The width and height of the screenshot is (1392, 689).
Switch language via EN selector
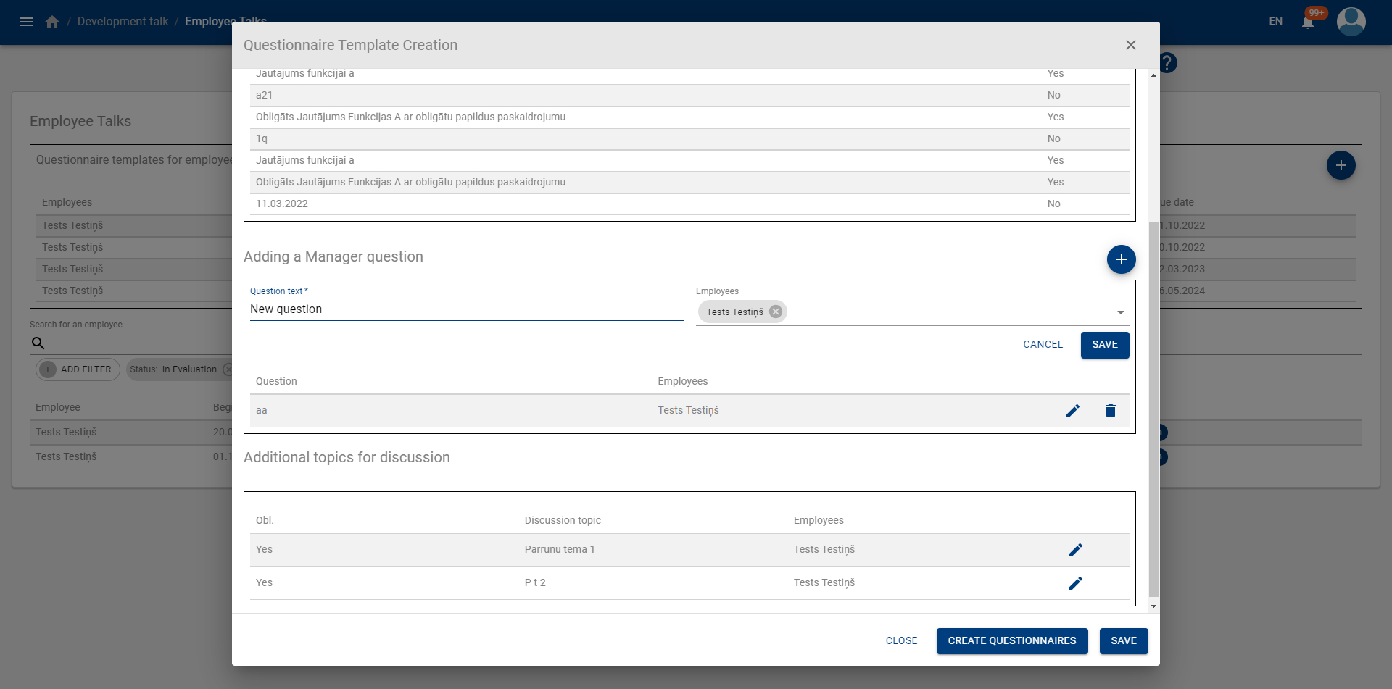coord(1276,22)
